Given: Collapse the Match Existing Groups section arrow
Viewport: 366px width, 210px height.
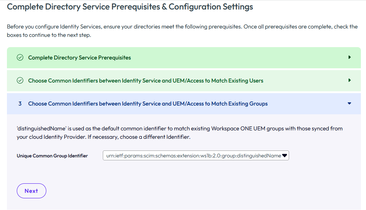Looking at the screenshot, I should pyautogui.click(x=350, y=103).
